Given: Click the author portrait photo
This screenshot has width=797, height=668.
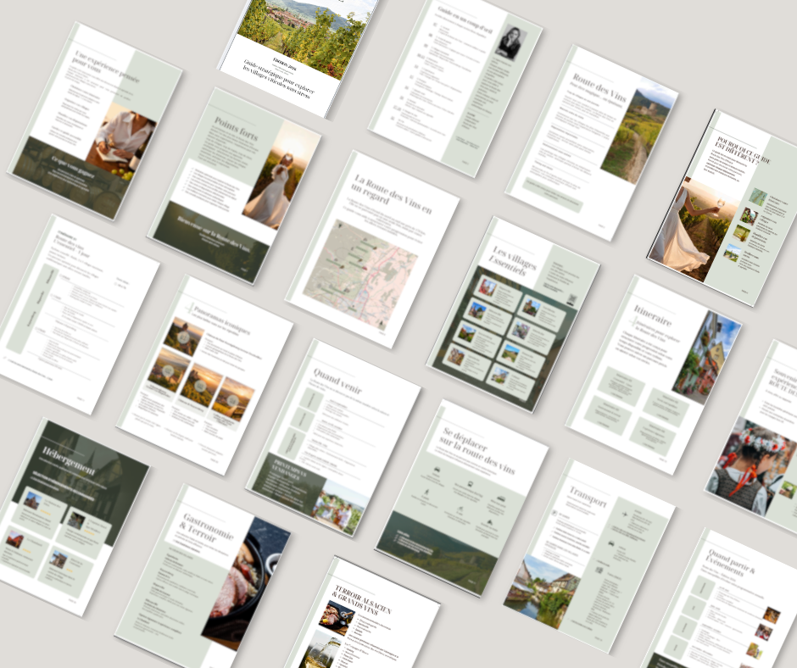Looking at the screenshot, I should click(512, 44).
